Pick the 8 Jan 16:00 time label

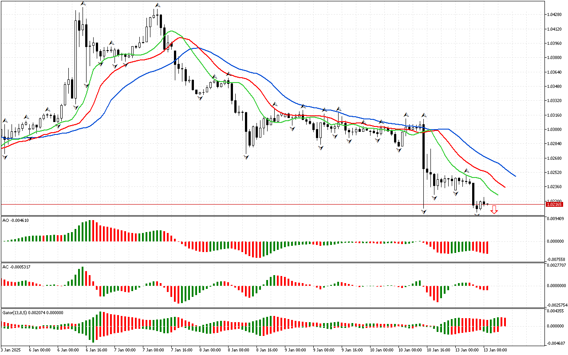pyautogui.click(x=268, y=350)
